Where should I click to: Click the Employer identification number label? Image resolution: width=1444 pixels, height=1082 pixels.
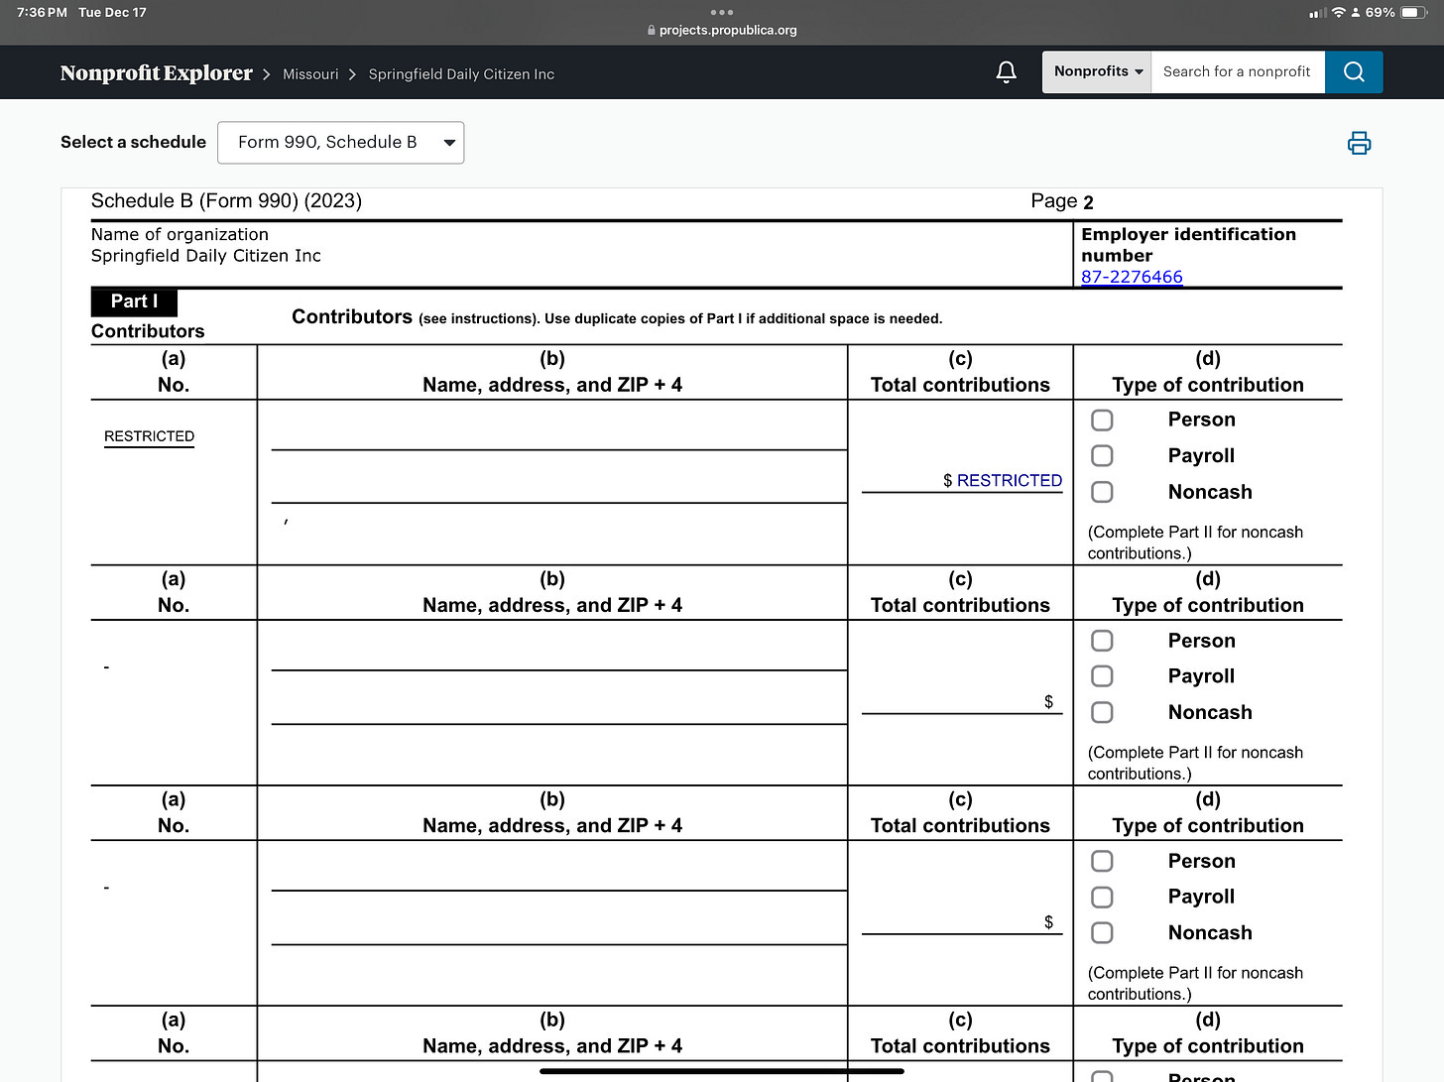point(1188,245)
